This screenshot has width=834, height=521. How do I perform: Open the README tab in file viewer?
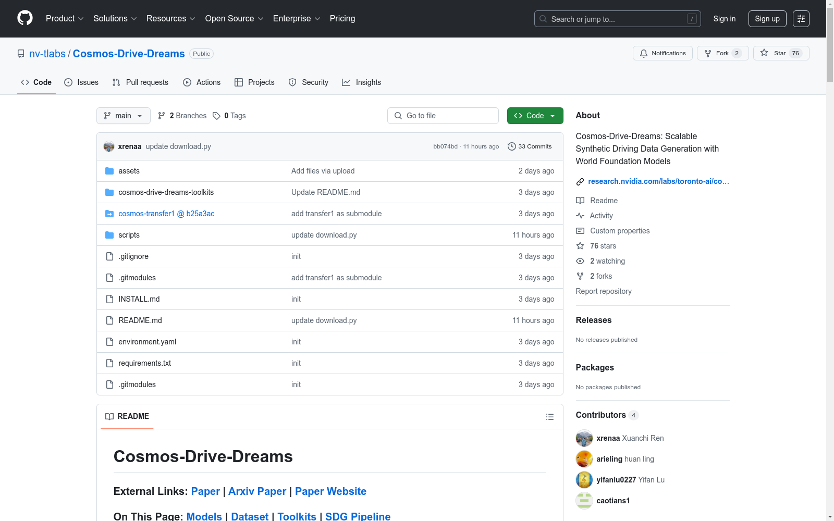pos(127,416)
